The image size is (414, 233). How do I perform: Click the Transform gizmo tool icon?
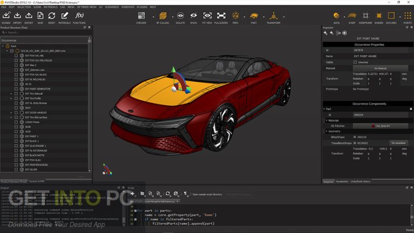pyautogui.click(x=273, y=16)
